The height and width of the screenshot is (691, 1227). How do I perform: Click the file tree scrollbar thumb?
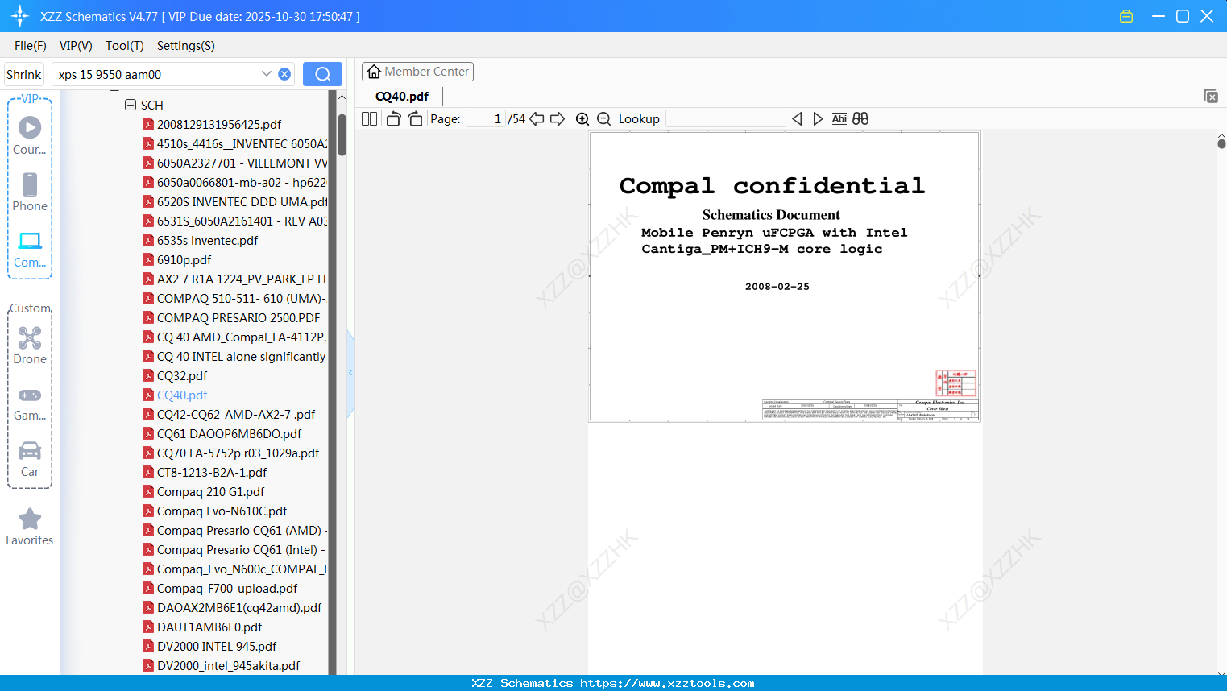coord(342,134)
